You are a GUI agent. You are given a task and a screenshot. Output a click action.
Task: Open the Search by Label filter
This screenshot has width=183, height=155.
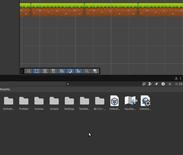click(x=156, y=84)
